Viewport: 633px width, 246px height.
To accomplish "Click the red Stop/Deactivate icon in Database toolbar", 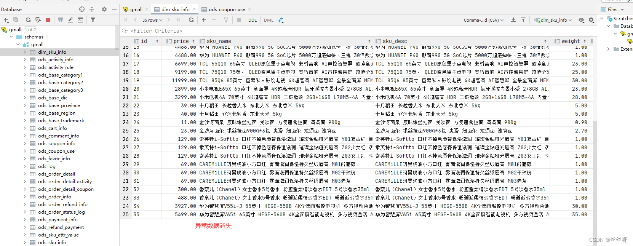I will (x=48, y=20).
